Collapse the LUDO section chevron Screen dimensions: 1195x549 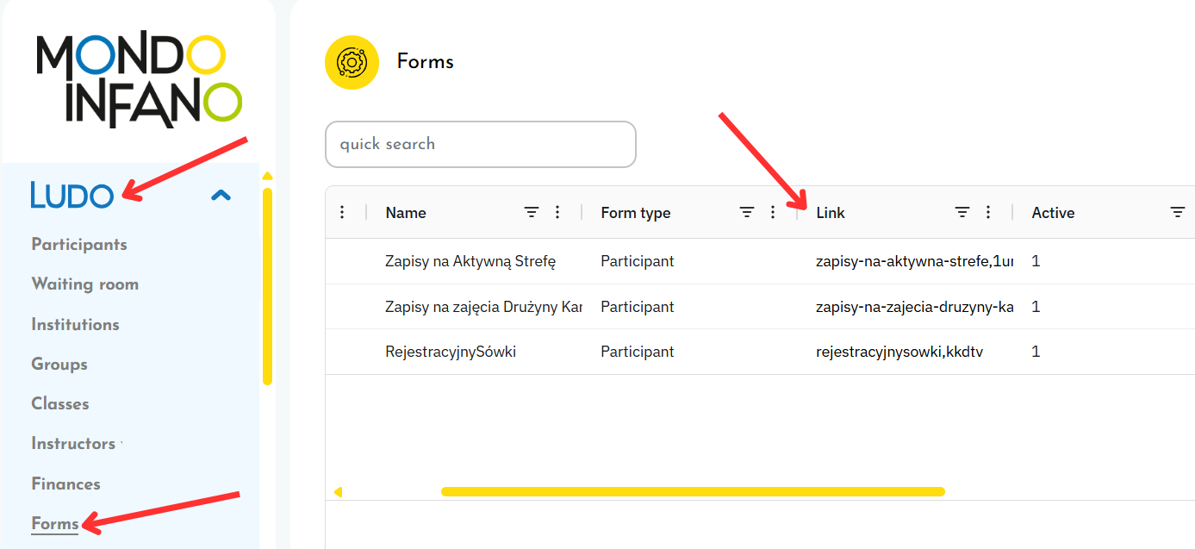[x=221, y=195]
